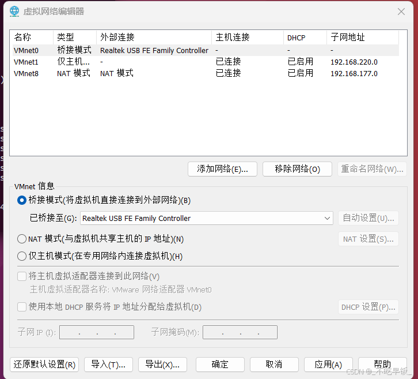
Task: Select 桥接模式 radio option
Action: (x=22, y=200)
